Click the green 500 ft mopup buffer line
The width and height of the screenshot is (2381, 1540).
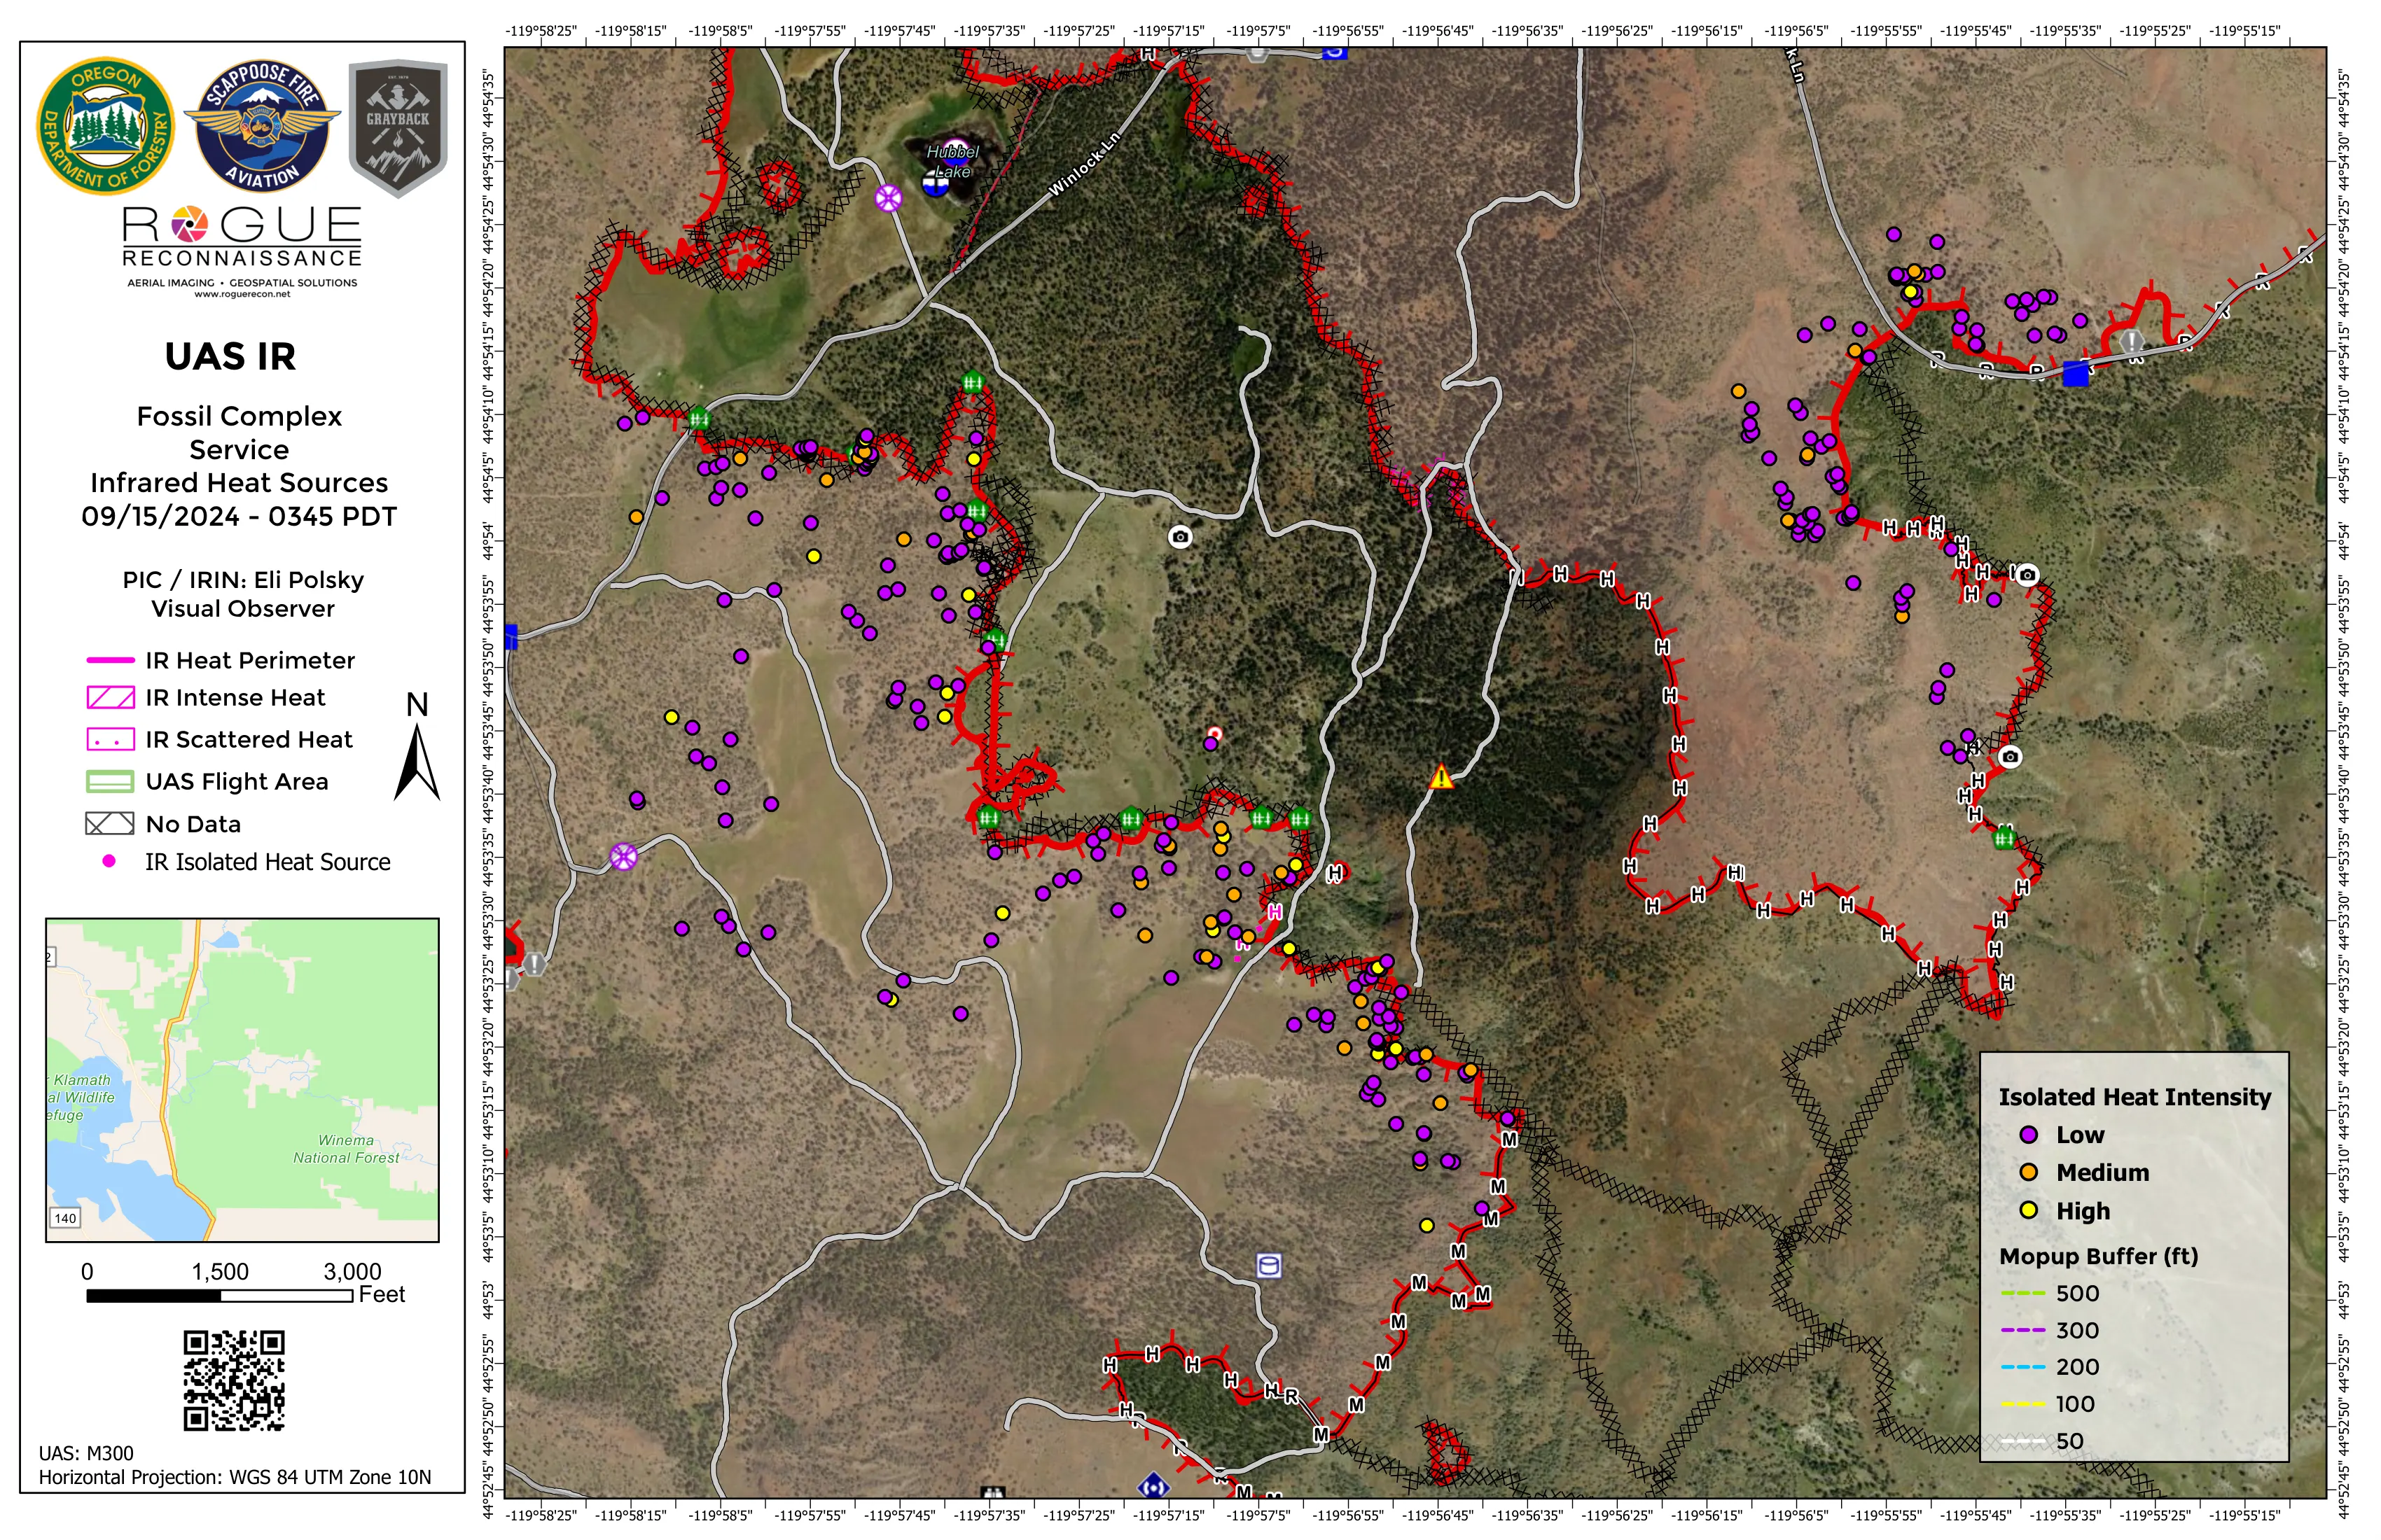2023,1294
